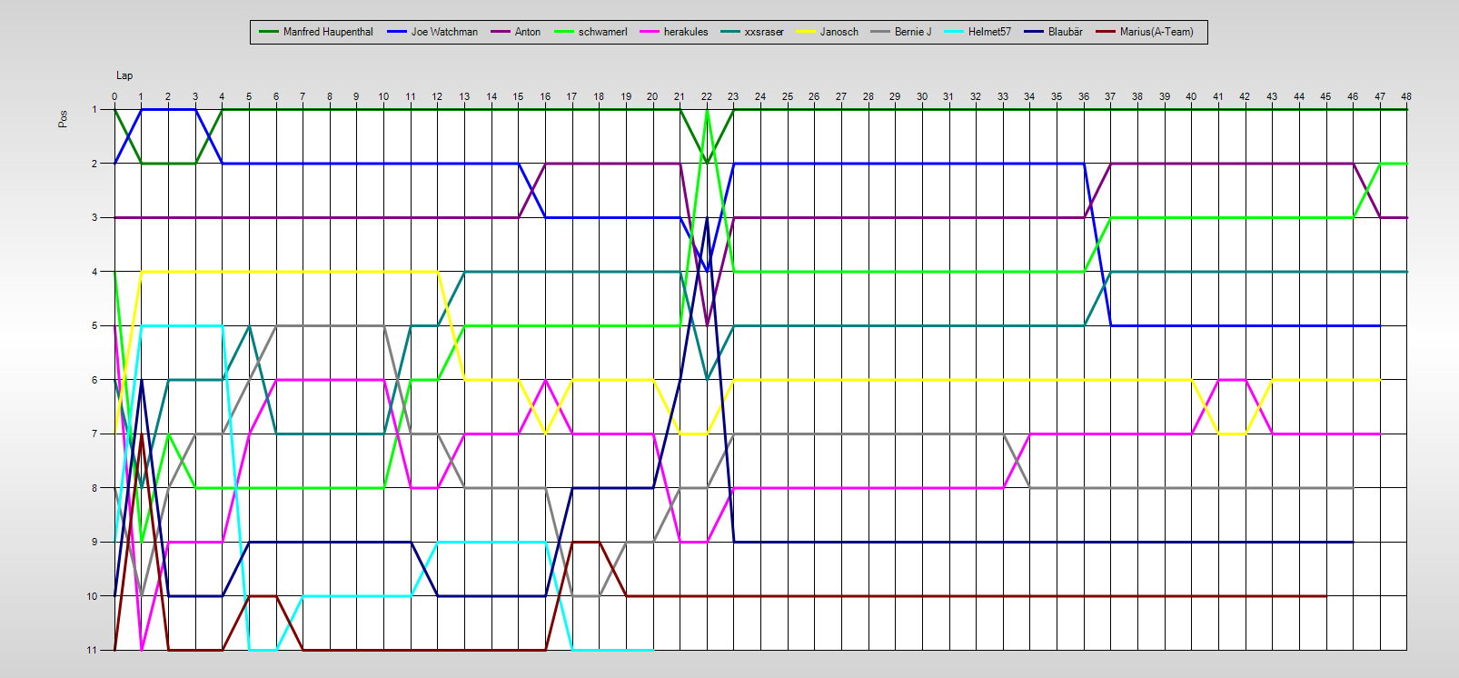This screenshot has height=678, width=1459.
Task: Click position label 4 on Pos axis
Action: coord(94,272)
